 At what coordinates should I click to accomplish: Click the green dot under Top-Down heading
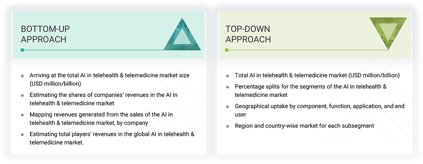[x=227, y=50]
